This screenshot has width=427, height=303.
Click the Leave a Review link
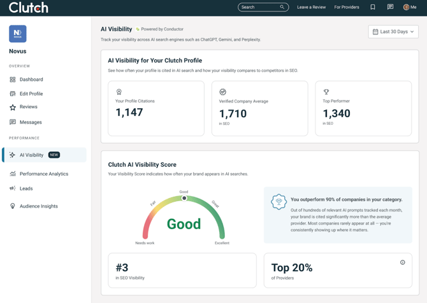(x=311, y=7)
